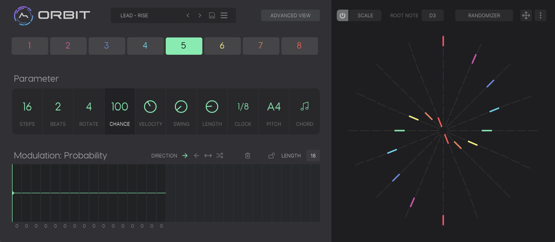Click the Advanced View button
The height and width of the screenshot is (242, 555).
(291, 15)
